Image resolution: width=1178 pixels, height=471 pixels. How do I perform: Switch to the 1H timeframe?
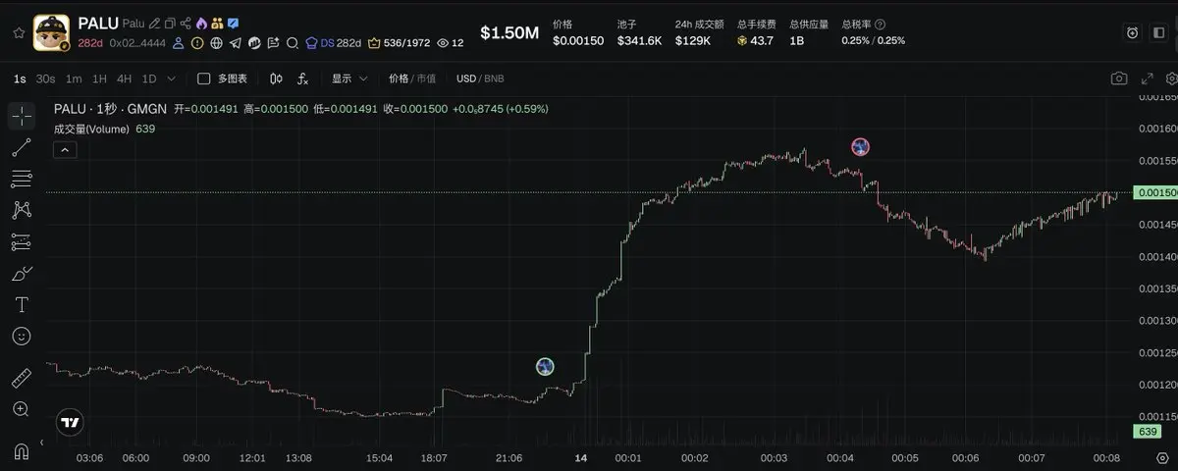(100, 78)
